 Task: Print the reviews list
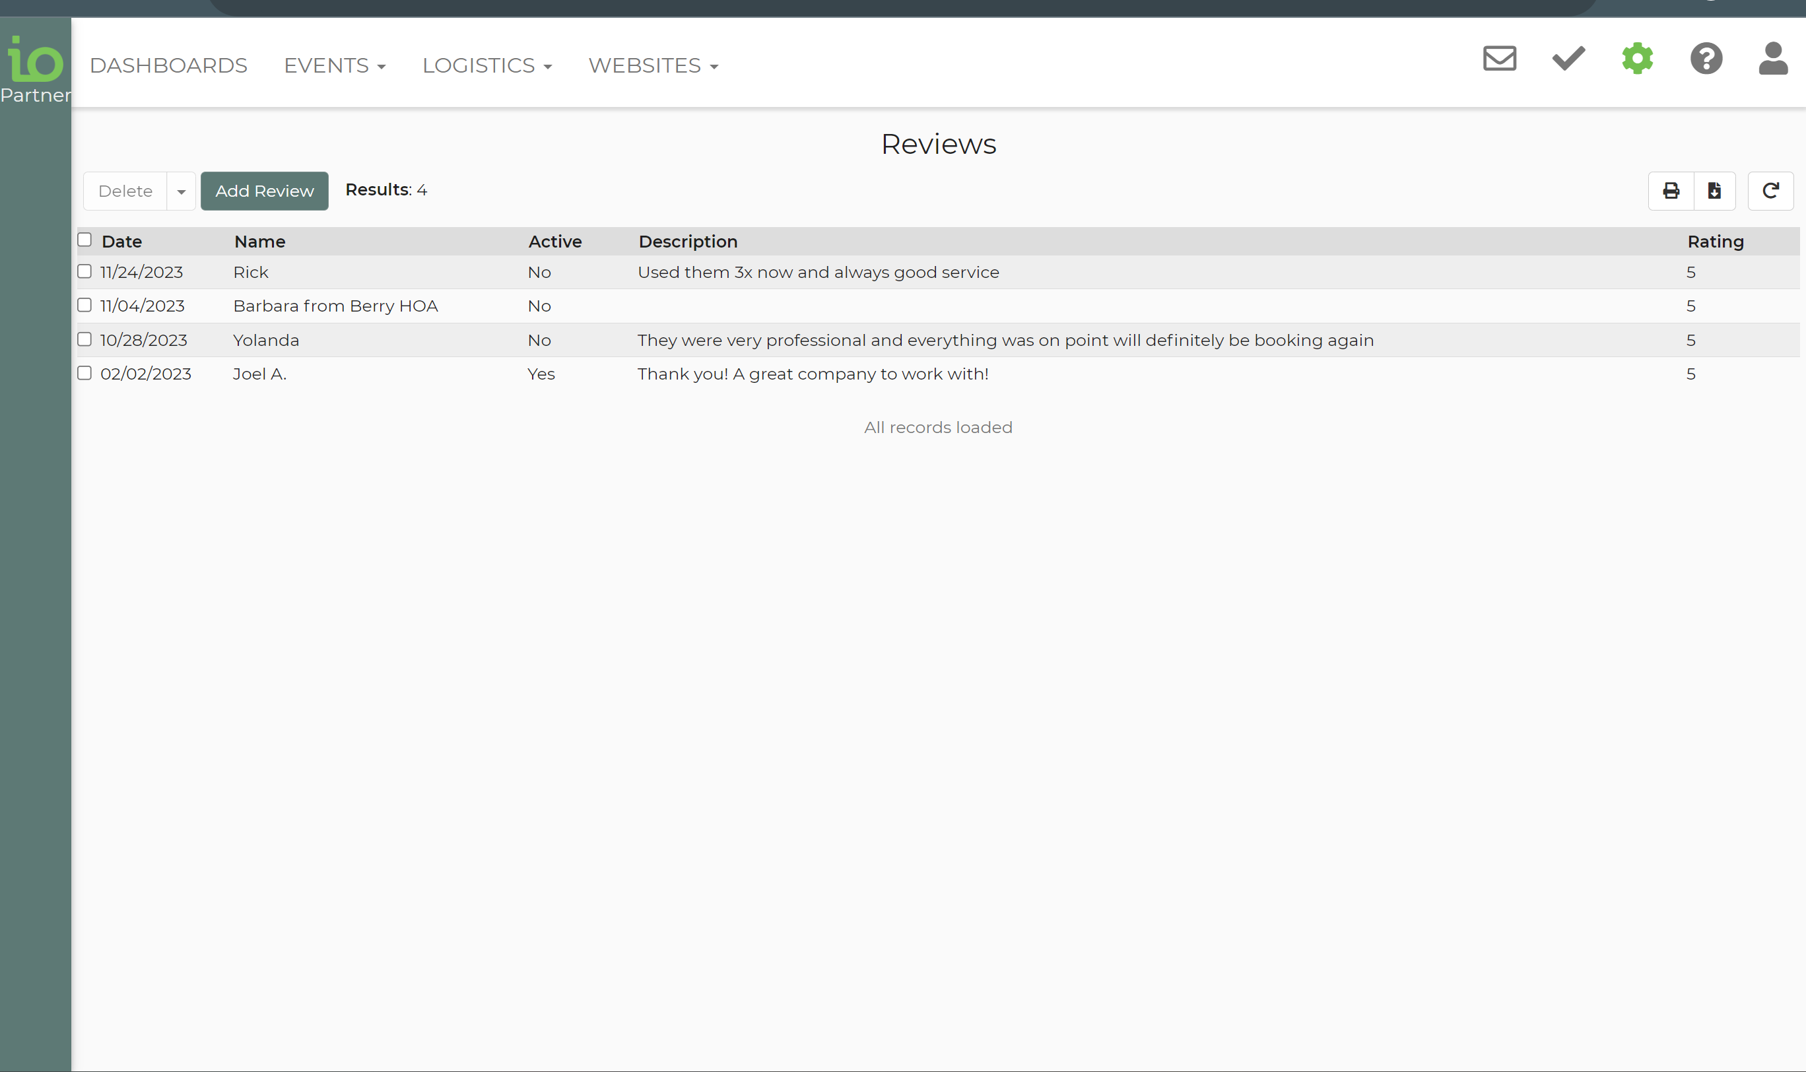(x=1671, y=191)
